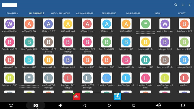Screen dimensions: 194x109
Task: Select Bein Sports 2 FR Backup channel
Action: (68, 42)
